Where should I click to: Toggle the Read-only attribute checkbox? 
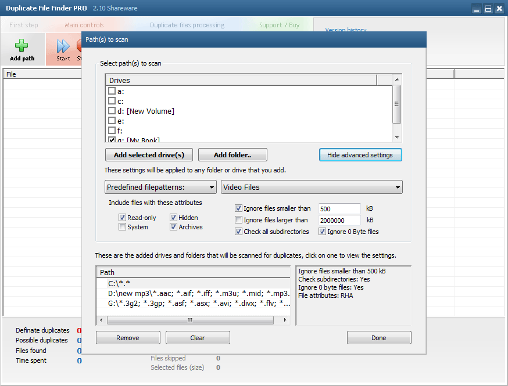122,218
